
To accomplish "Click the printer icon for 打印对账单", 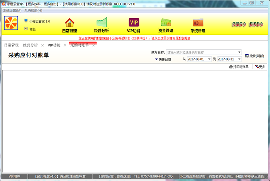I will click(x=231, y=67).
